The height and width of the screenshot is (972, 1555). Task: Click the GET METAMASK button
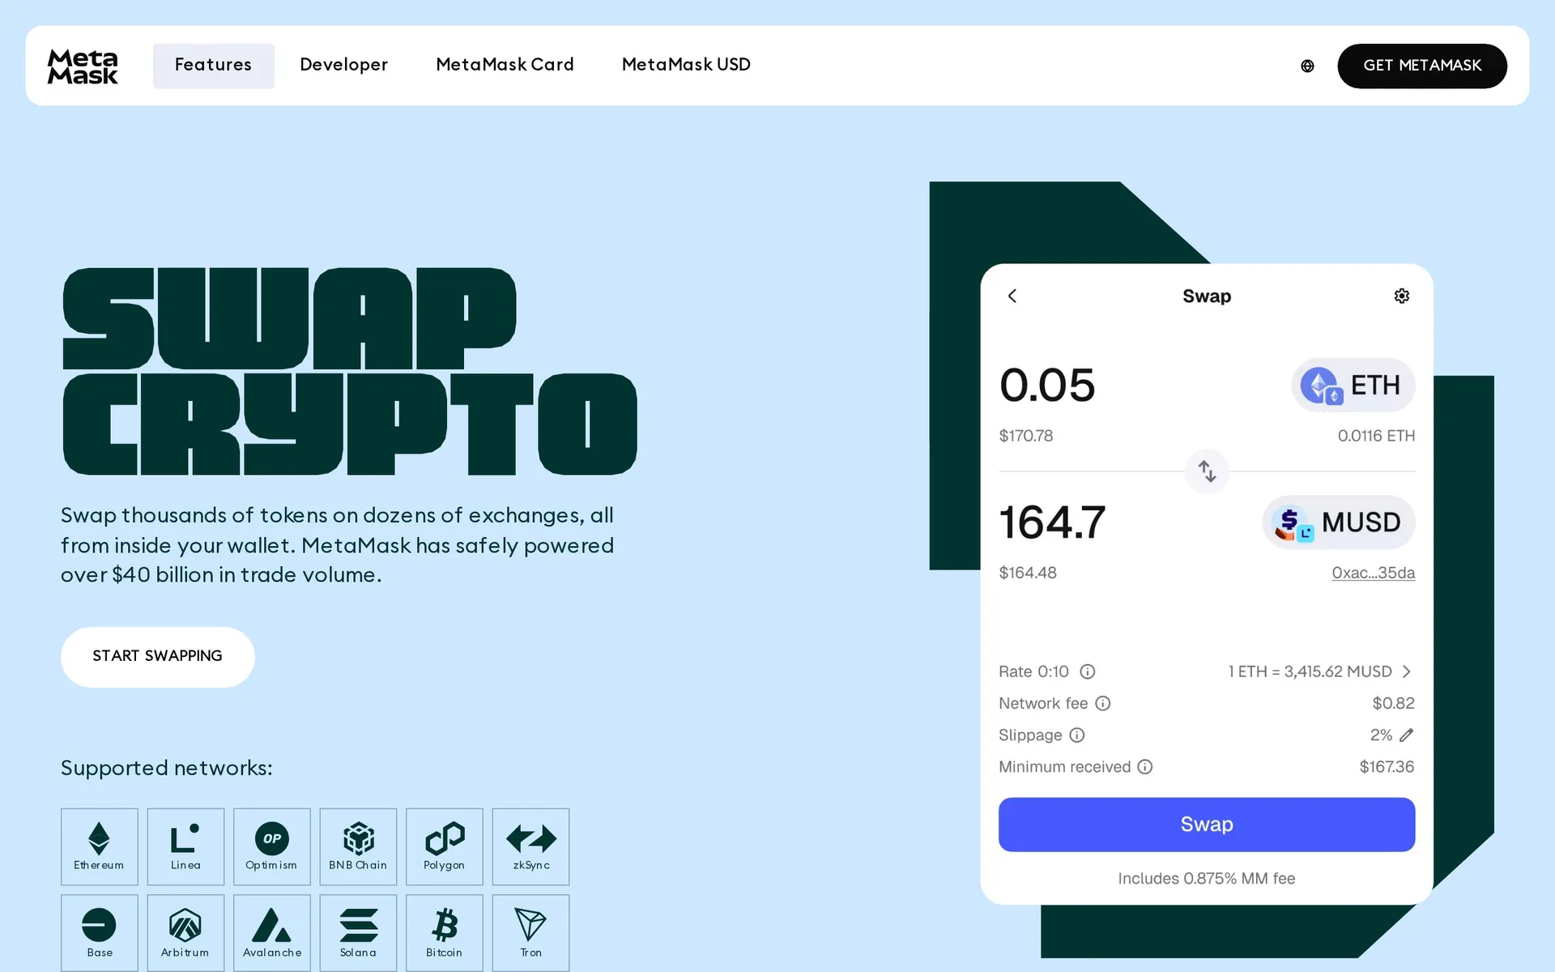(x=1422, y=66)
